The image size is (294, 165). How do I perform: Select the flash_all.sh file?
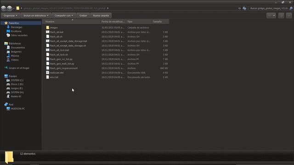click(56, 37)
